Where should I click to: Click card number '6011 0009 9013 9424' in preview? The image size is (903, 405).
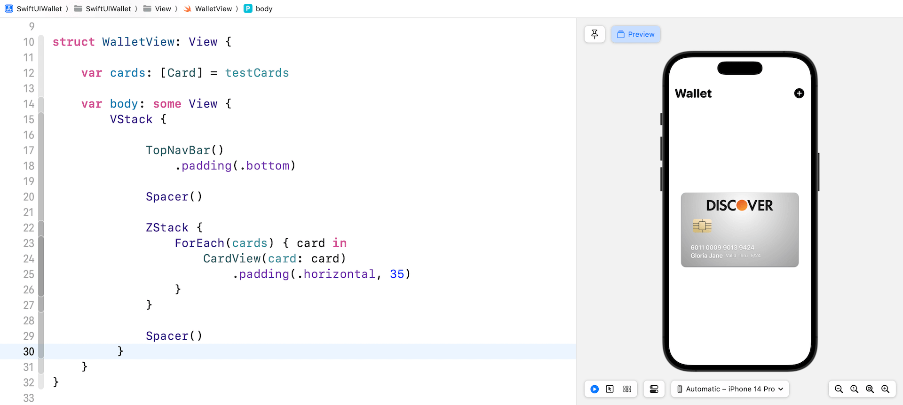pos(722,248)
